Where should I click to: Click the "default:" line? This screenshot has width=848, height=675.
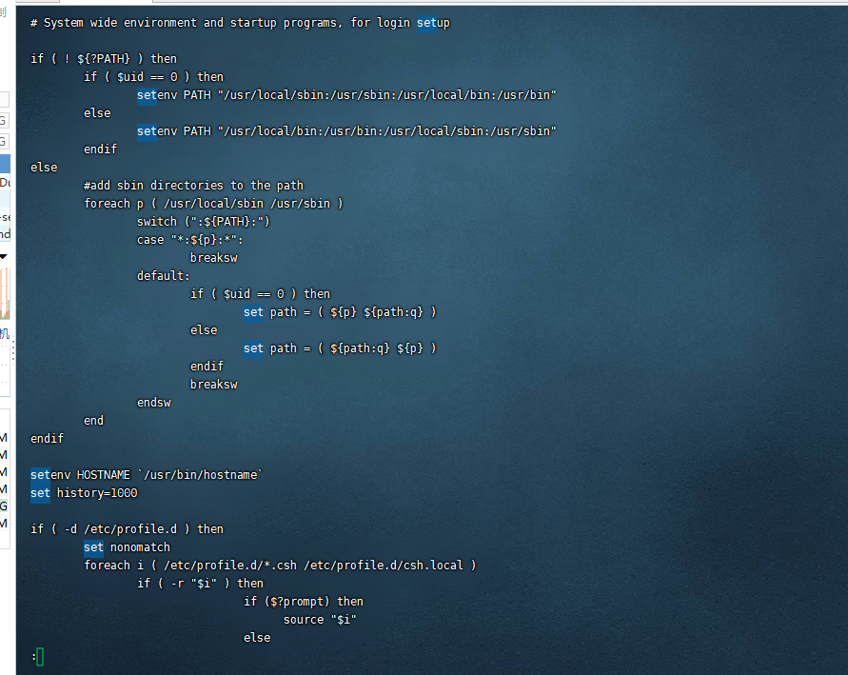[164, 276]
